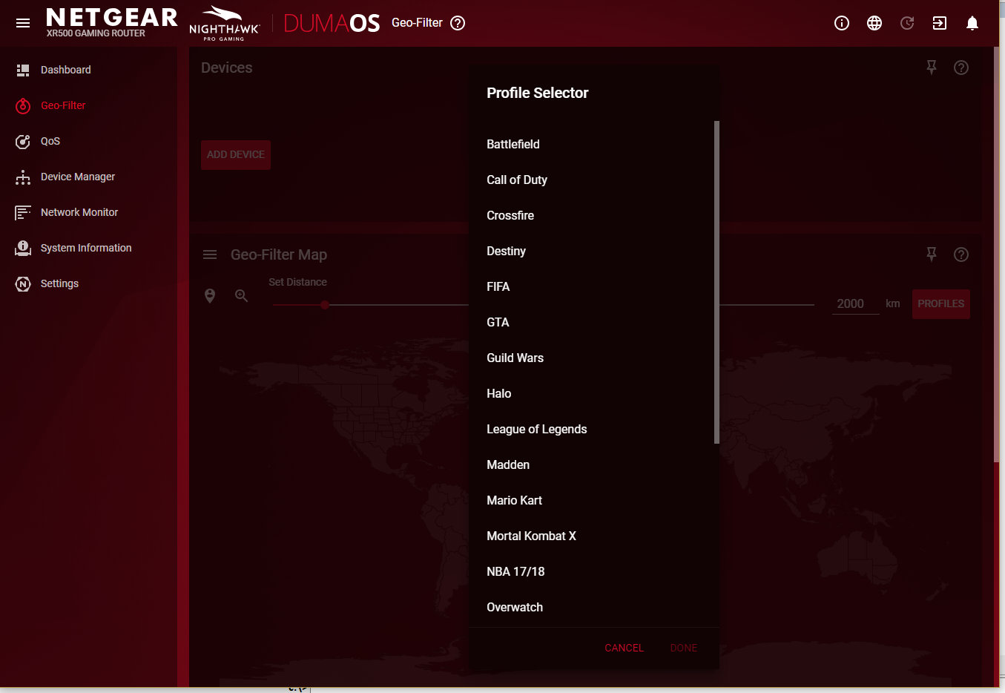Cancel the Profile Selector dialog
The width and height of the screenshot is (1005, 693).
pos(624,648)
